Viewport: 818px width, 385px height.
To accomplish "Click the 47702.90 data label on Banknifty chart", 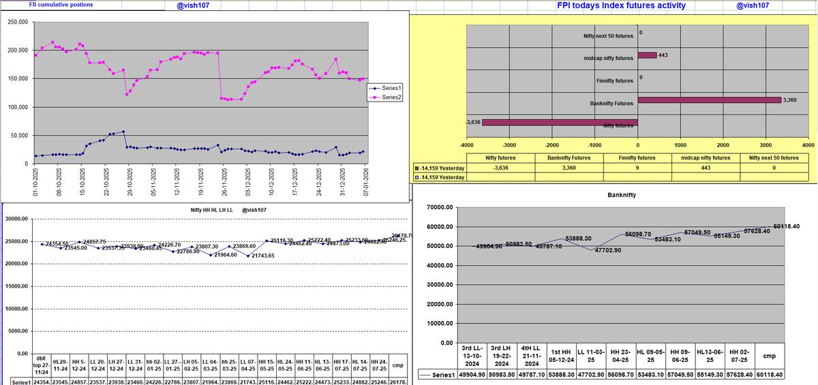I will tap(607, 251).
